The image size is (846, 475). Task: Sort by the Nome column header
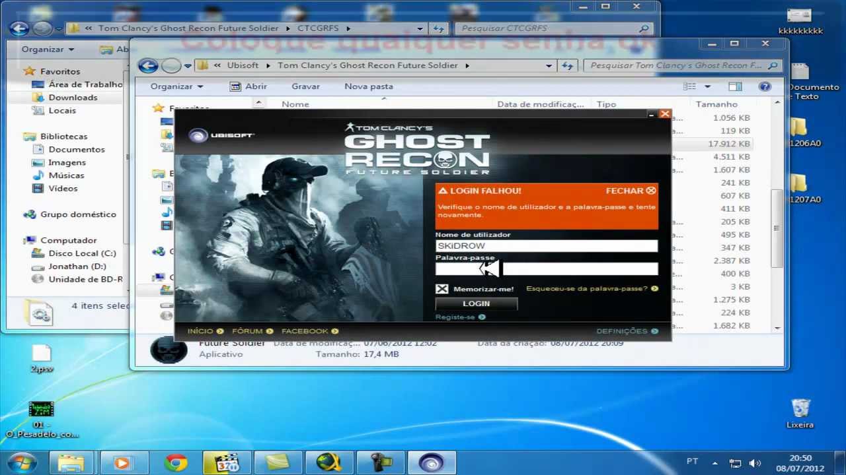(x=295, y=104)
